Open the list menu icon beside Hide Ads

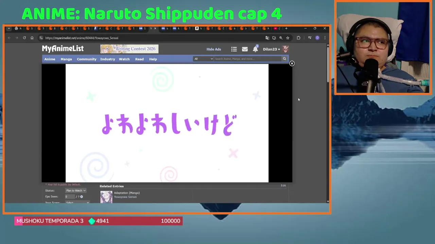(234, 49)
